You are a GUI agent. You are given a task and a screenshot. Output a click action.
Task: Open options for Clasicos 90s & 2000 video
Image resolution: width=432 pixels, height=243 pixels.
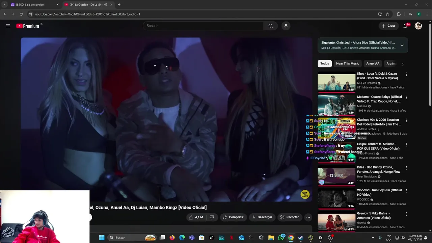406,120
